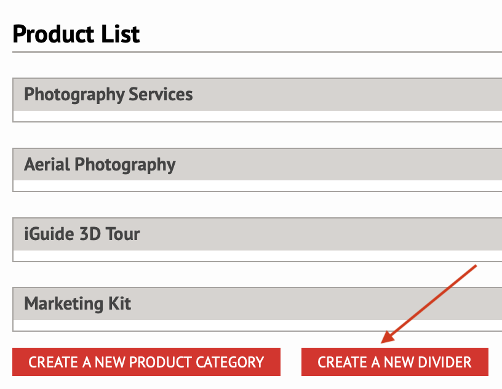Viewport: 502px width, 389px height.
Task: Click the word "Aerial" in second category
Action: coord(47,164)
